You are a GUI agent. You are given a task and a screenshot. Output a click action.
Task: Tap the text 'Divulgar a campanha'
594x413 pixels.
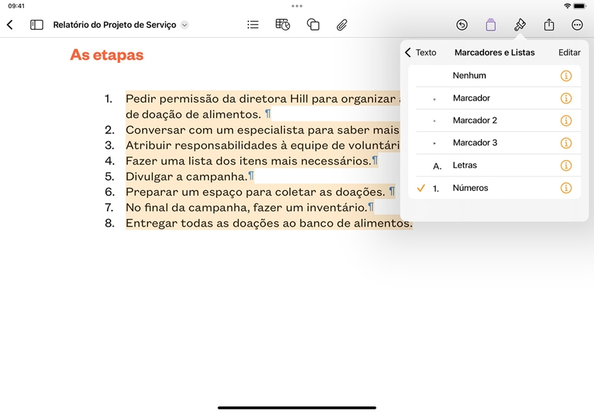click(x=186, y=176)
